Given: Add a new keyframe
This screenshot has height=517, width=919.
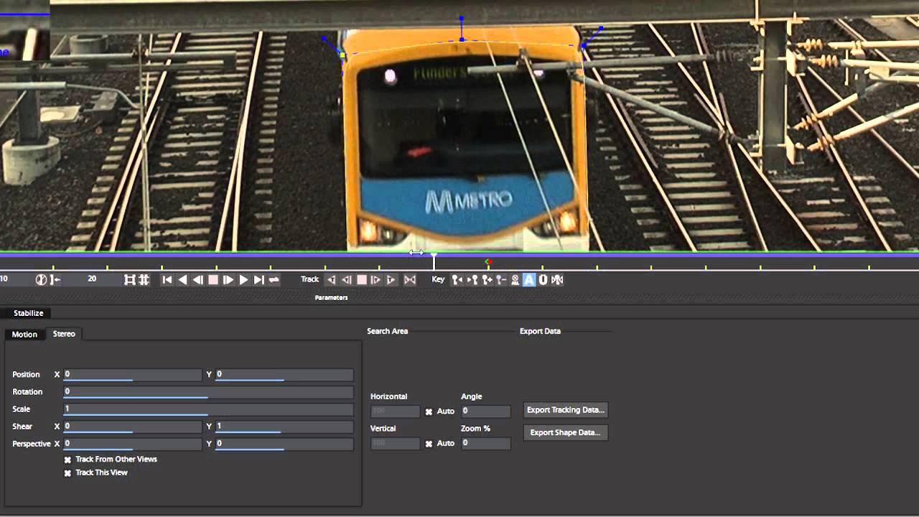Looking at the screenshot, I should (x=488, y=280).
